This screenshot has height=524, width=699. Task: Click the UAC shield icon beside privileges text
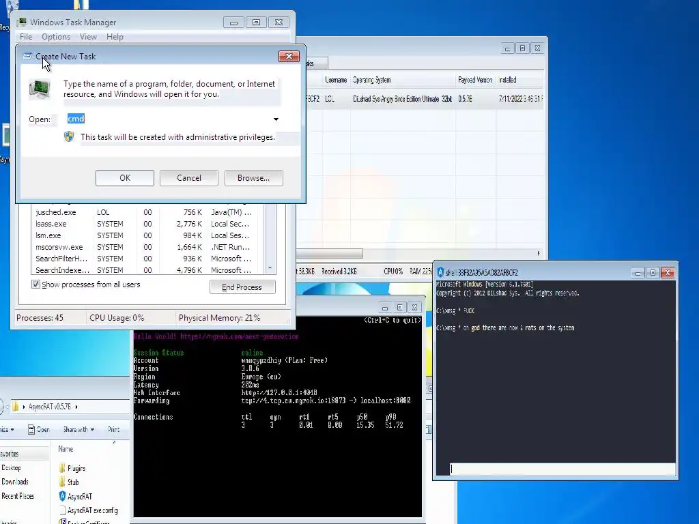pos(69,136)
